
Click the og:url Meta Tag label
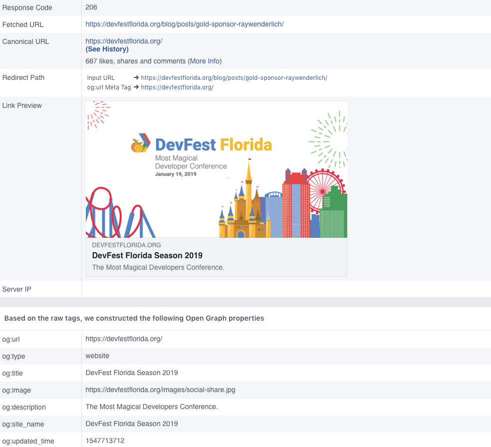[x=109, y=87]
